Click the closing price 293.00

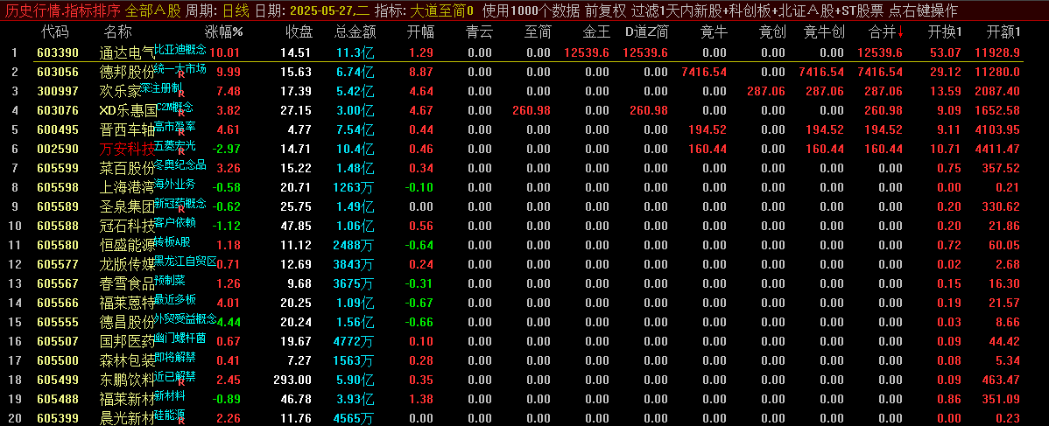click(293, 381)
